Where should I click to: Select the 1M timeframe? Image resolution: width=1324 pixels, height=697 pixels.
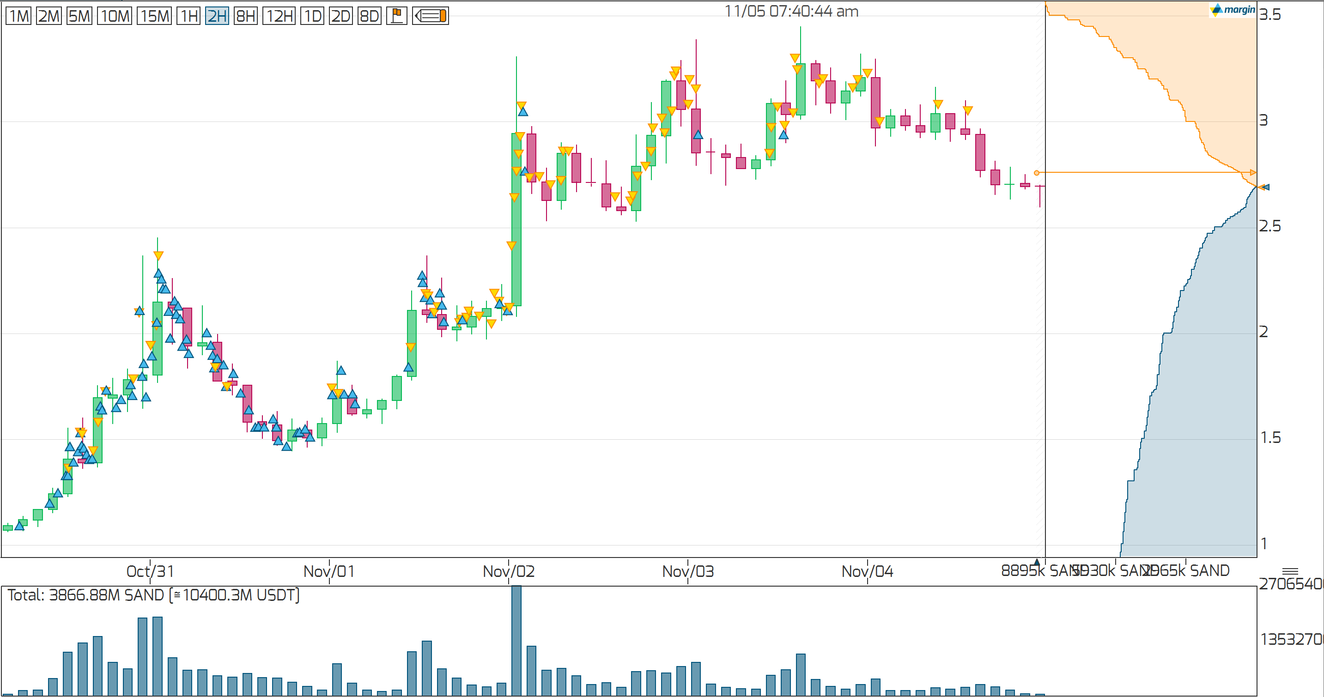point(18,16)
